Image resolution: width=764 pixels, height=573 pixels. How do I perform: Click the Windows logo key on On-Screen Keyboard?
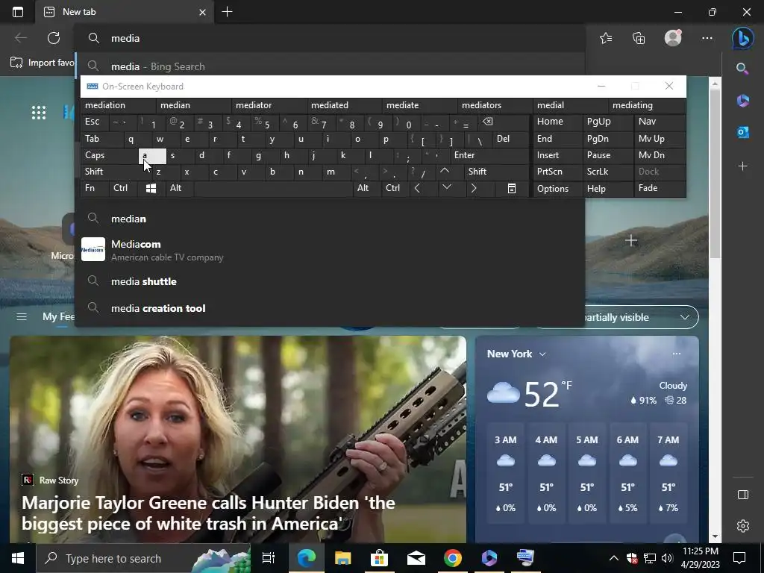[151, 188]
